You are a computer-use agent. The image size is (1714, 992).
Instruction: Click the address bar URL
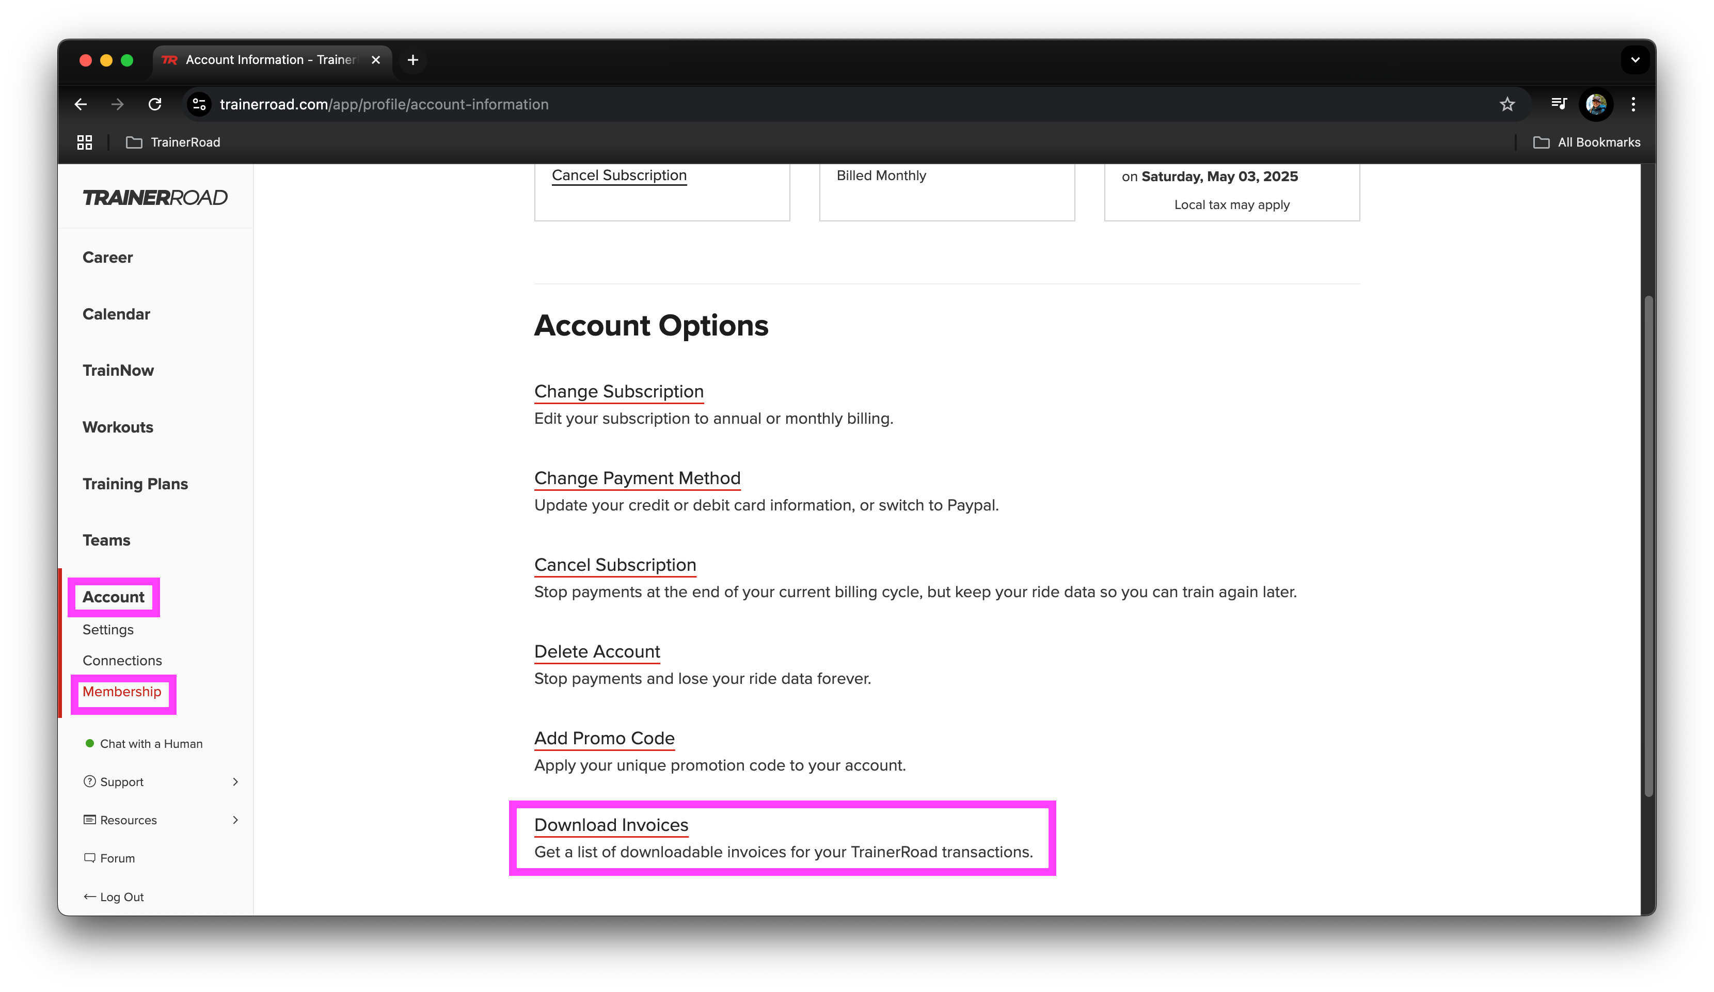pos(384,104)
